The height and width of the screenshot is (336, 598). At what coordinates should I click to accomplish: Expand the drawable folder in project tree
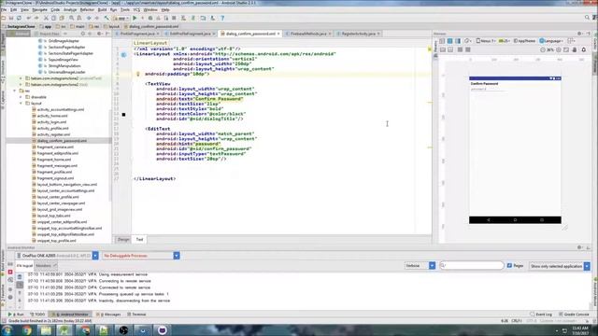pyautogui.click(x=21, y=97)
